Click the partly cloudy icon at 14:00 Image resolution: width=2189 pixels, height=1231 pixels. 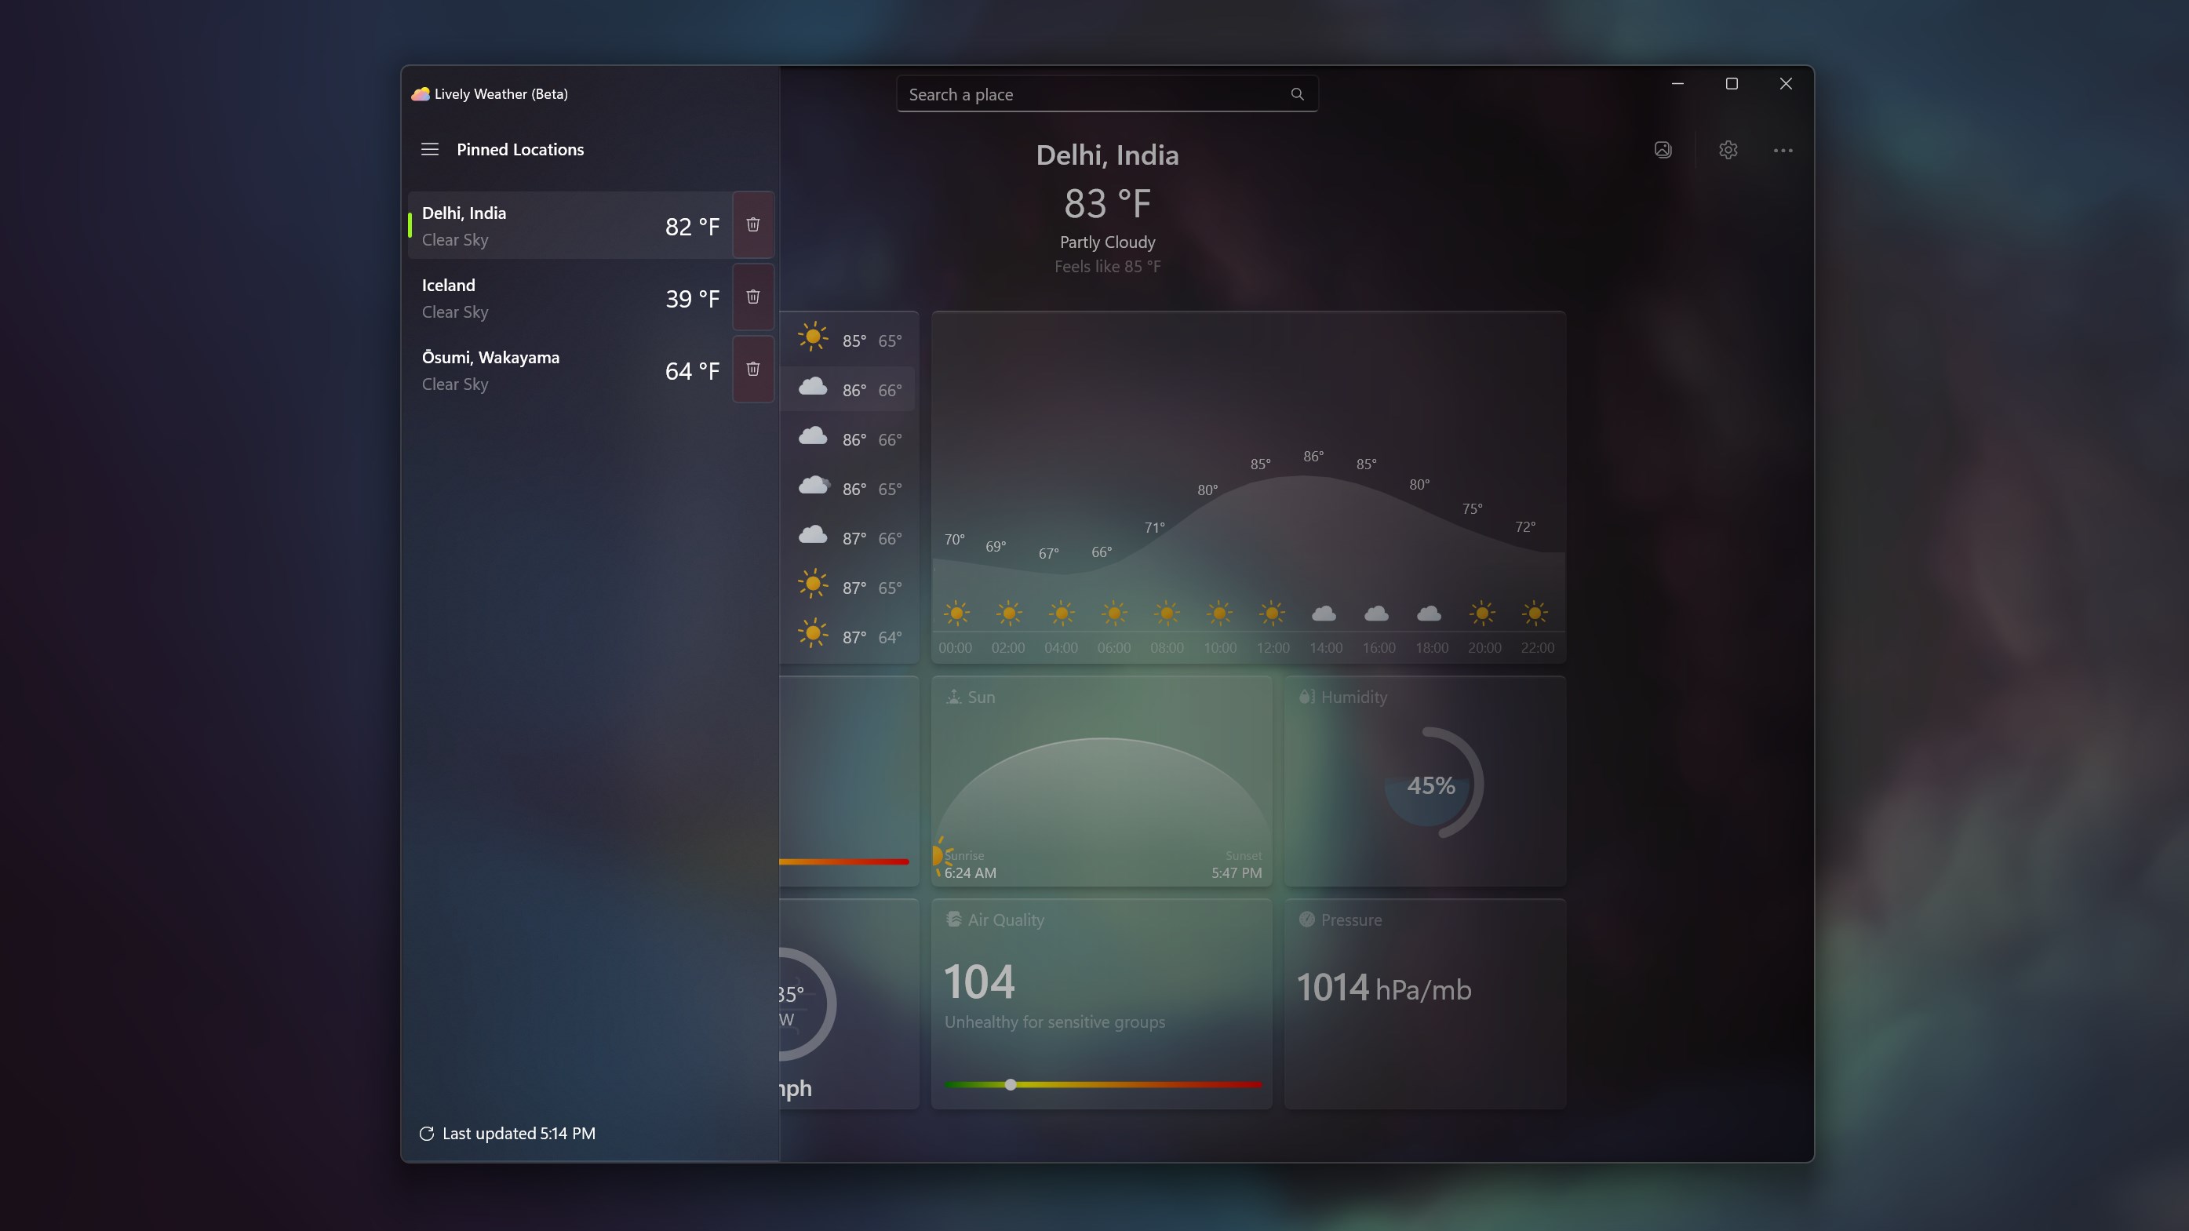coord(1325,614)
